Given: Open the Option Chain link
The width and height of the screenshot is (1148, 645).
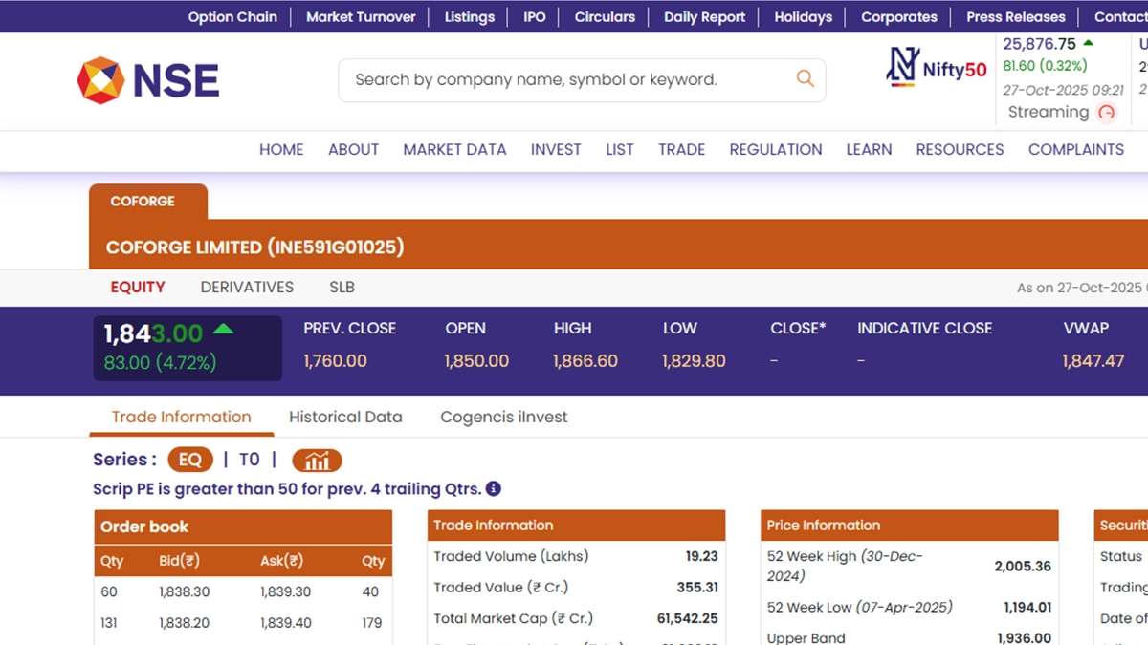Looking at the screenshot, I should click(232, 16).
